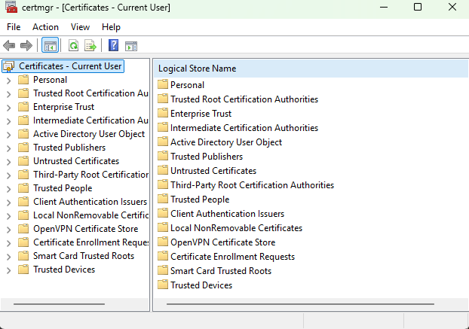Select Trusted Devices in the tree pane

coord(64,270)
